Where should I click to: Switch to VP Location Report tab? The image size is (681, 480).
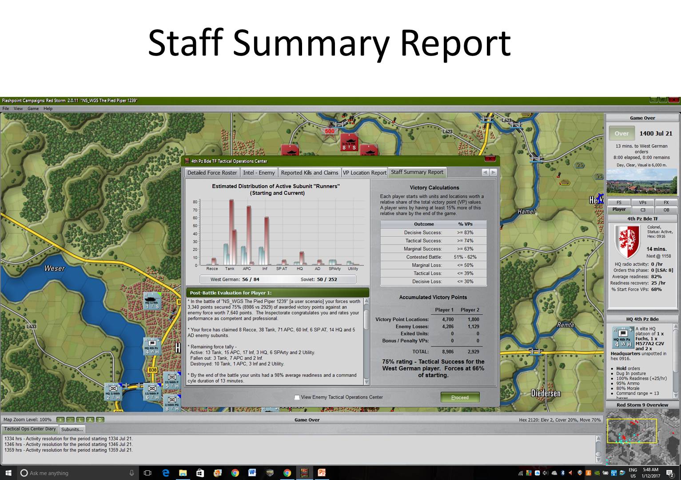coord(365,172)
